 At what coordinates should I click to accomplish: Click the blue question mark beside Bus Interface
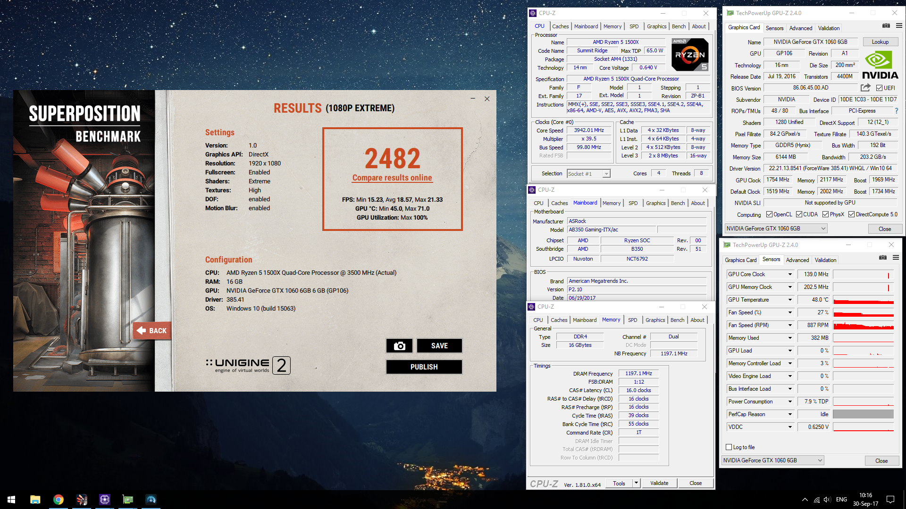(x=897, y=111)
